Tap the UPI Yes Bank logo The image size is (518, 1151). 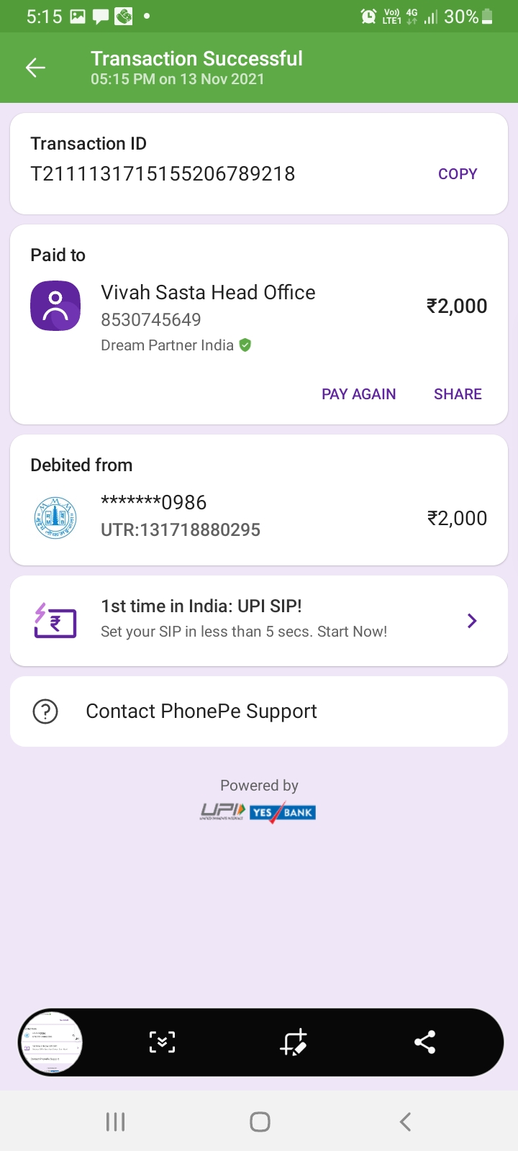[258, 812]
